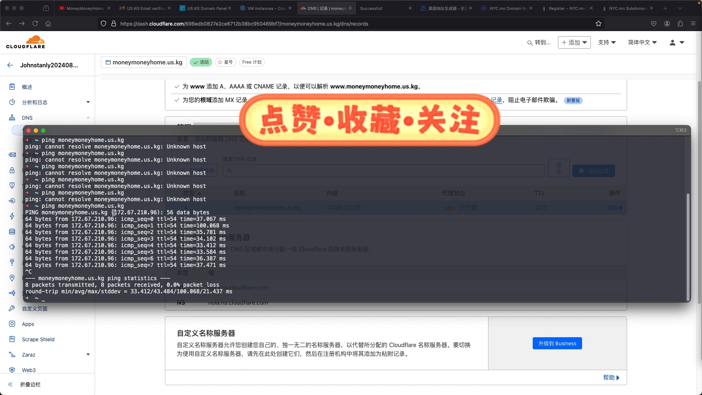Expand the Zaraz sidebar section
The image size is (702, 395).
click(88, 354)
